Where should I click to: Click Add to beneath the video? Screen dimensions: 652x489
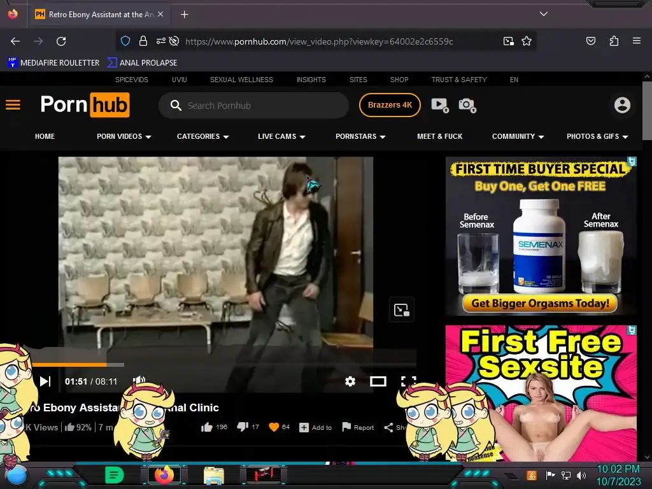(x=316, y=427)
